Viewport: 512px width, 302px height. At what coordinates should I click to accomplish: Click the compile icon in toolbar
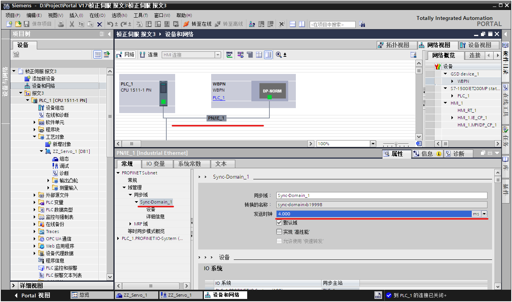139,24
